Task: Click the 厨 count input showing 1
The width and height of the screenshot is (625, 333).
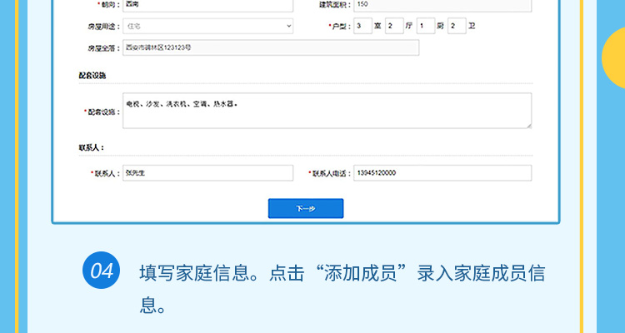Action: (426, 26)
